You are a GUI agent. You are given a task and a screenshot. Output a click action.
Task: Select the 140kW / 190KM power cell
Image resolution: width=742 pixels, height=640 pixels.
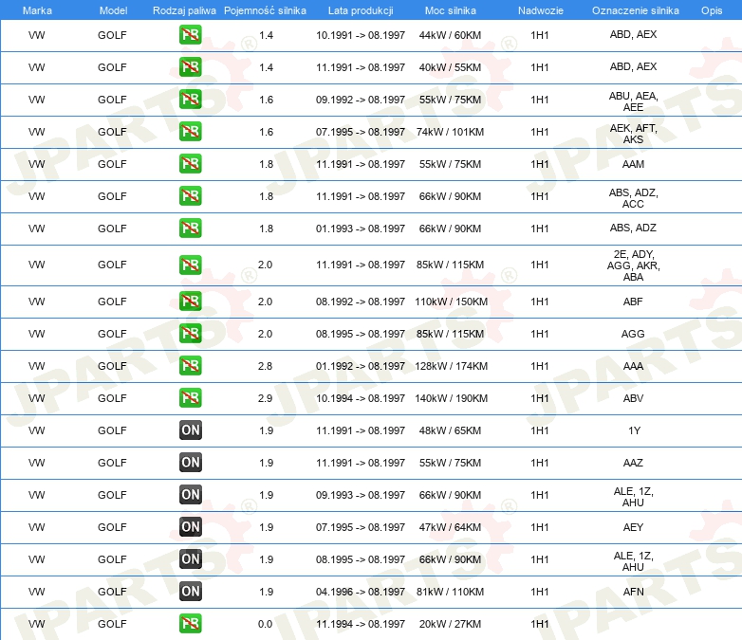[x=451, y=398]
